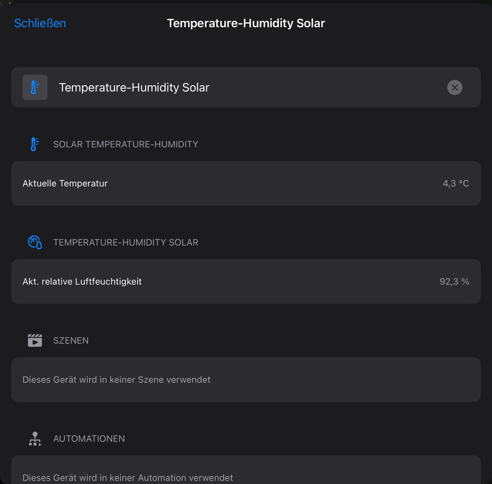Click the thermometer device icon in name field
The width and height of the screenshot is (492, 484).
point(35,88)
